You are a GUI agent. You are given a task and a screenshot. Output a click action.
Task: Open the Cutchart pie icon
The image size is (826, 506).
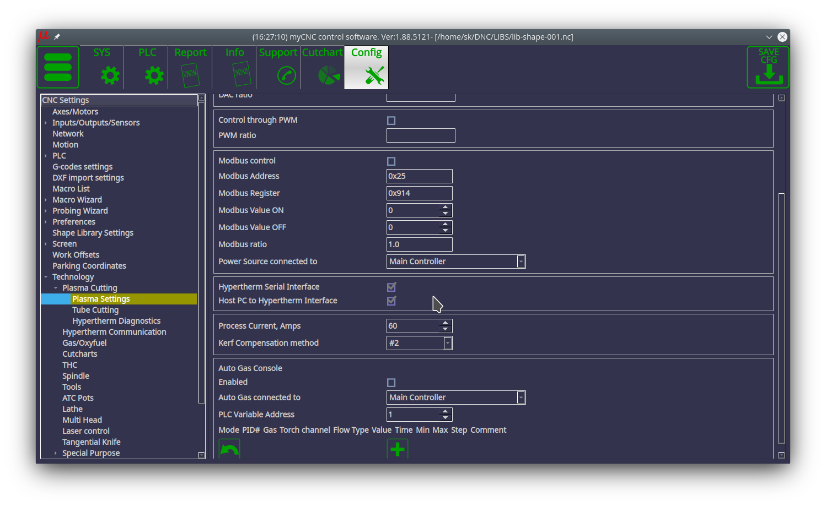[x=323, y=67]
